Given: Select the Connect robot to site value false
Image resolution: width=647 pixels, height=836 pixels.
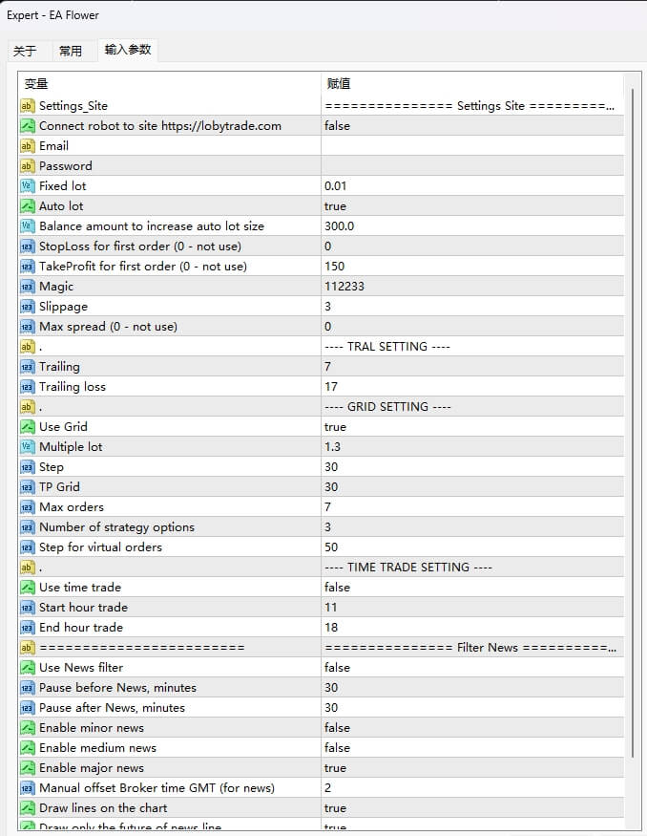Looking at the screenshot, I should coord(337,126).
